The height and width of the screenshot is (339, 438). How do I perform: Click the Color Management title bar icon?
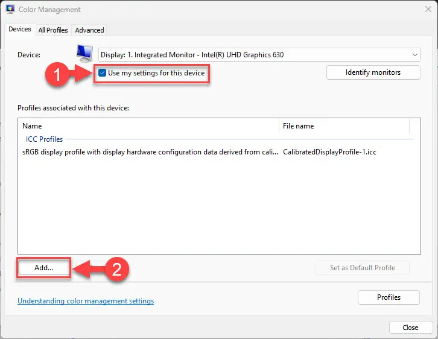(x=10, y=9)
